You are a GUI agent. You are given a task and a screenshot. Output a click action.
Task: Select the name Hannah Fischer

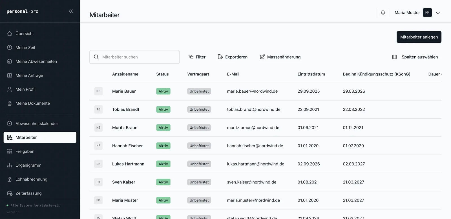[x=127, y=146]
